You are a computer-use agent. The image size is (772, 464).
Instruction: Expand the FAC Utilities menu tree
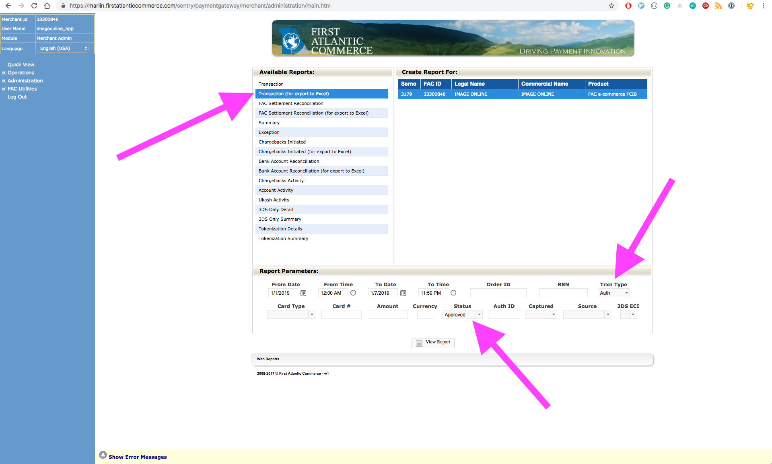(x=4, y=89)
